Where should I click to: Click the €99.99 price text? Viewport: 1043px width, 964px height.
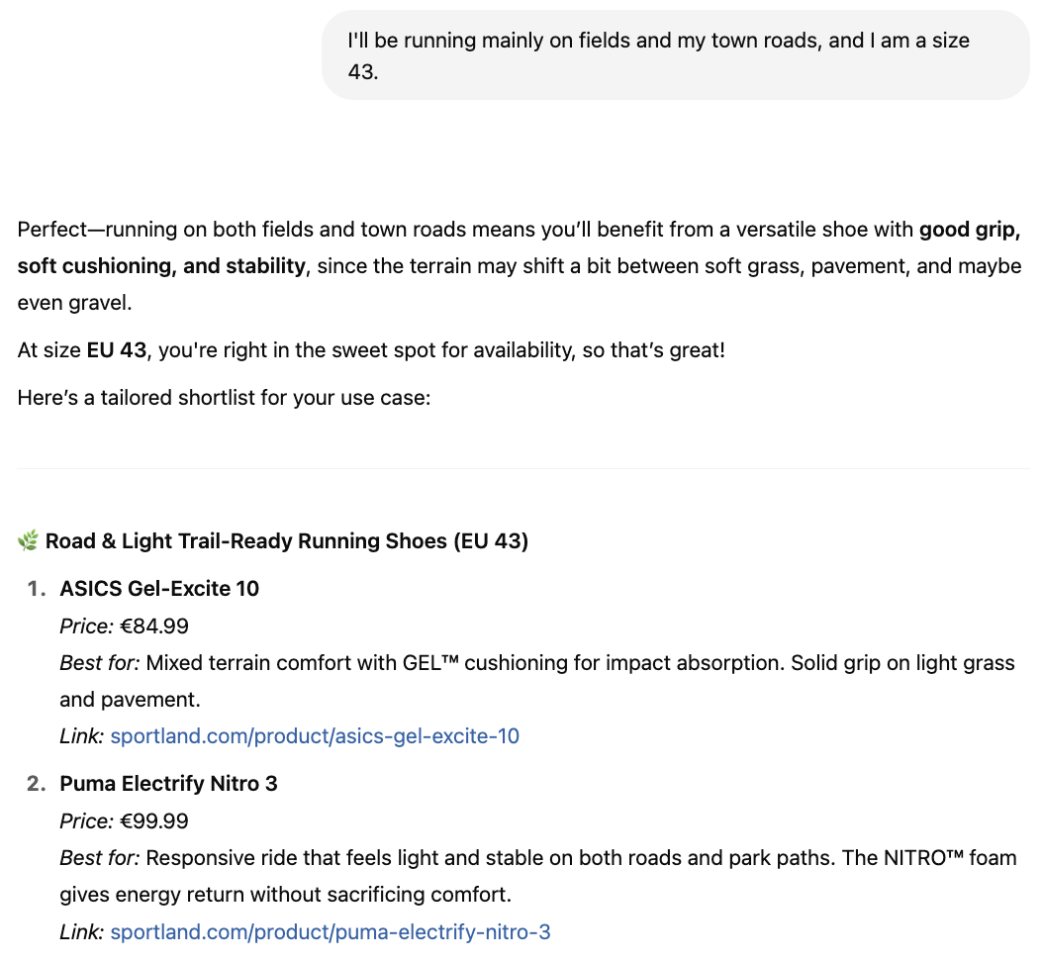coord(154,820)
